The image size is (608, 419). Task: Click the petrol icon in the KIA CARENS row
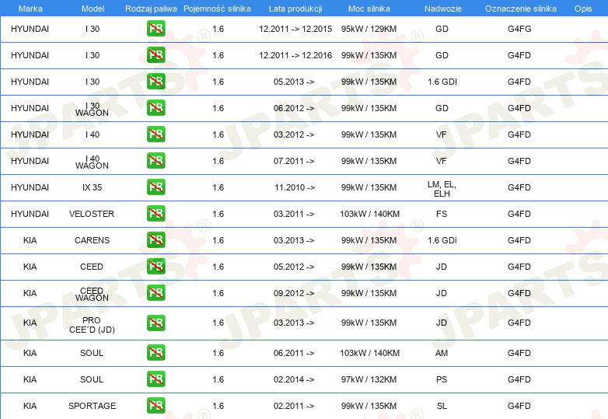click(155, 239)
